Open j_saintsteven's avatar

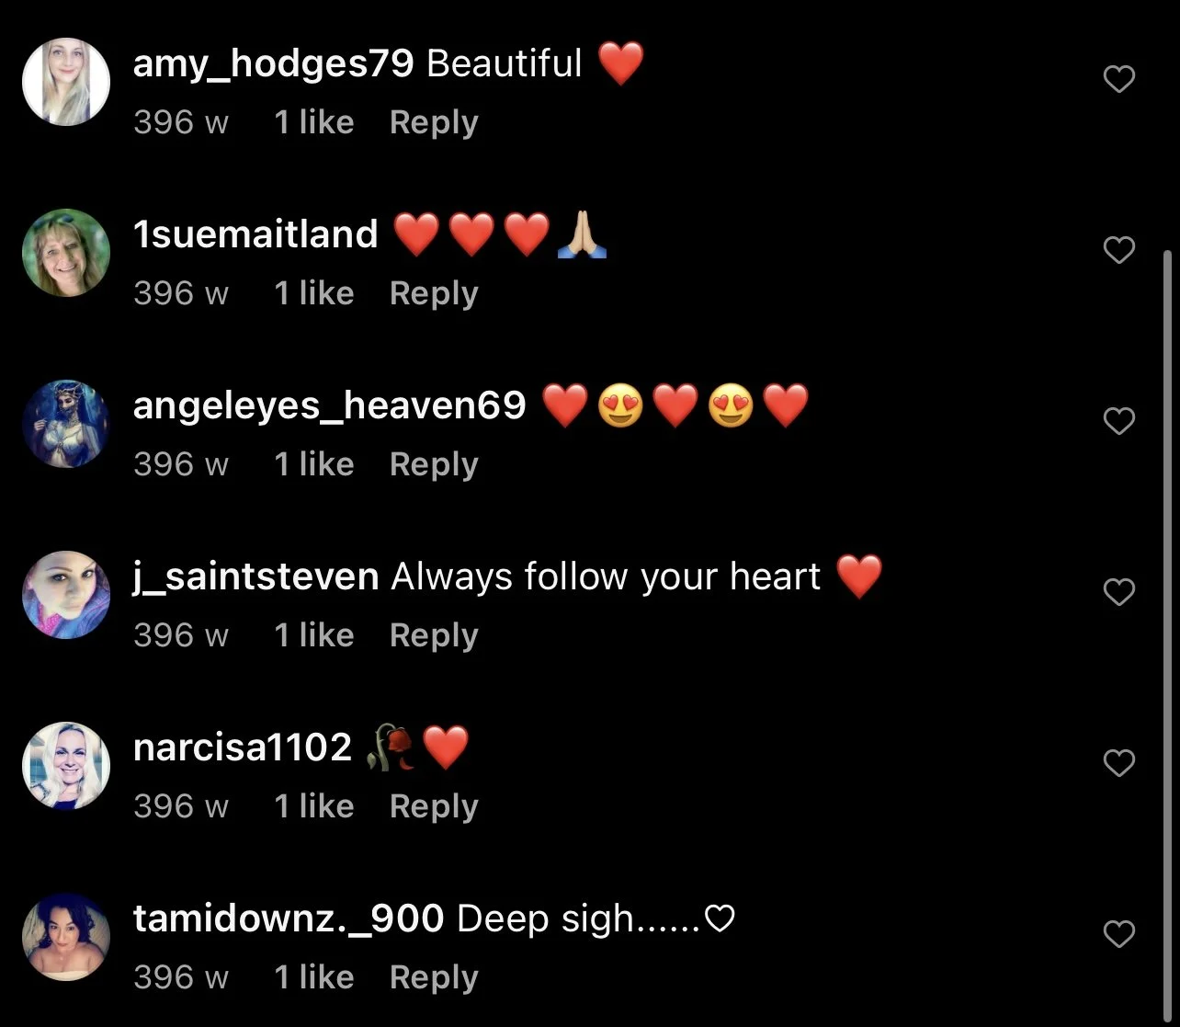tap(66, 595)
